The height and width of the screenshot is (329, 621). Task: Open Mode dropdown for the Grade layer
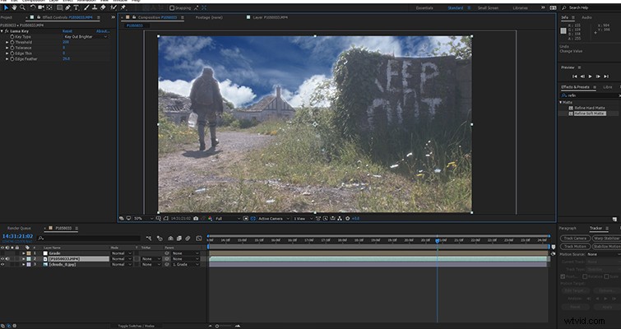(121, 253)
